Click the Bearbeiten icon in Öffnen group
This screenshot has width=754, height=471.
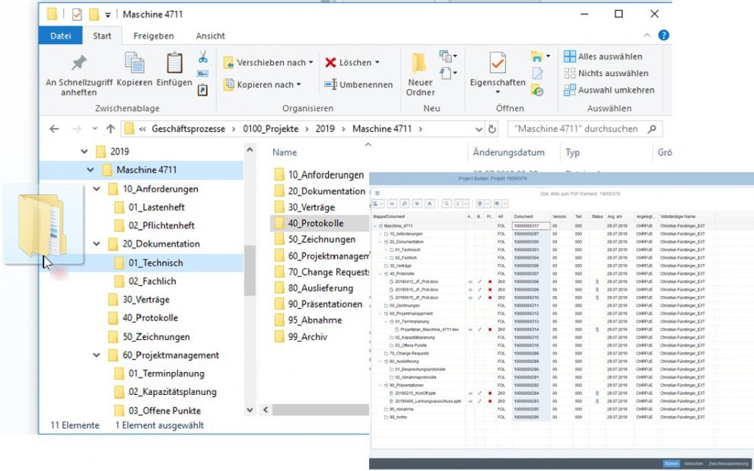[x=537, y=73]
